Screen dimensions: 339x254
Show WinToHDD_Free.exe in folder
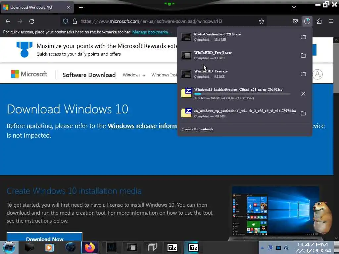pos(303,74)
